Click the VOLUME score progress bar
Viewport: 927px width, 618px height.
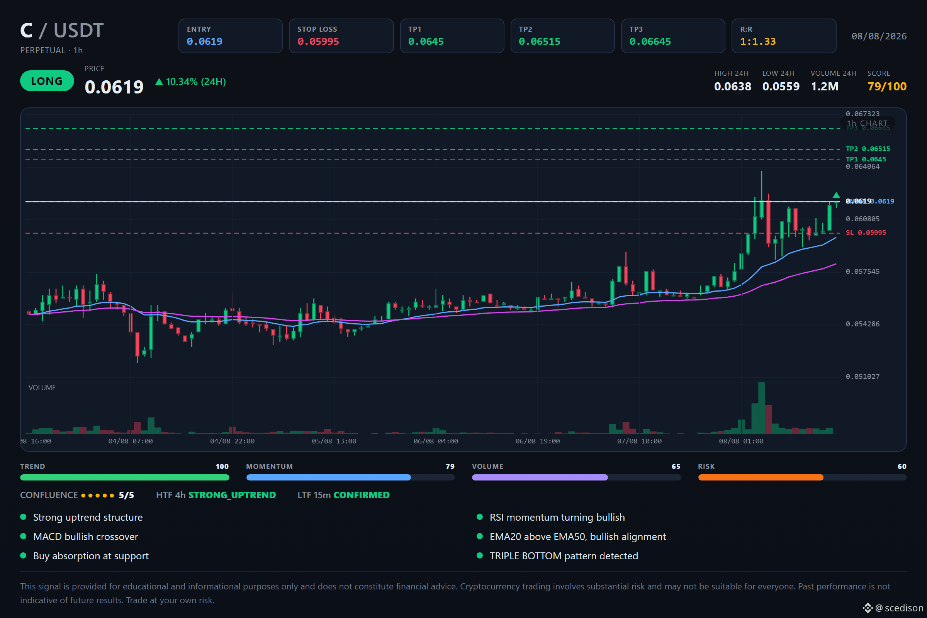576,477
